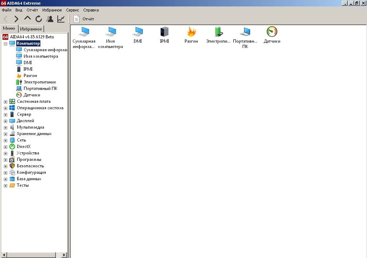The height and width of the screenshot is (258, 367).
Task: Click the Отчёт report button
Action: 84,19
